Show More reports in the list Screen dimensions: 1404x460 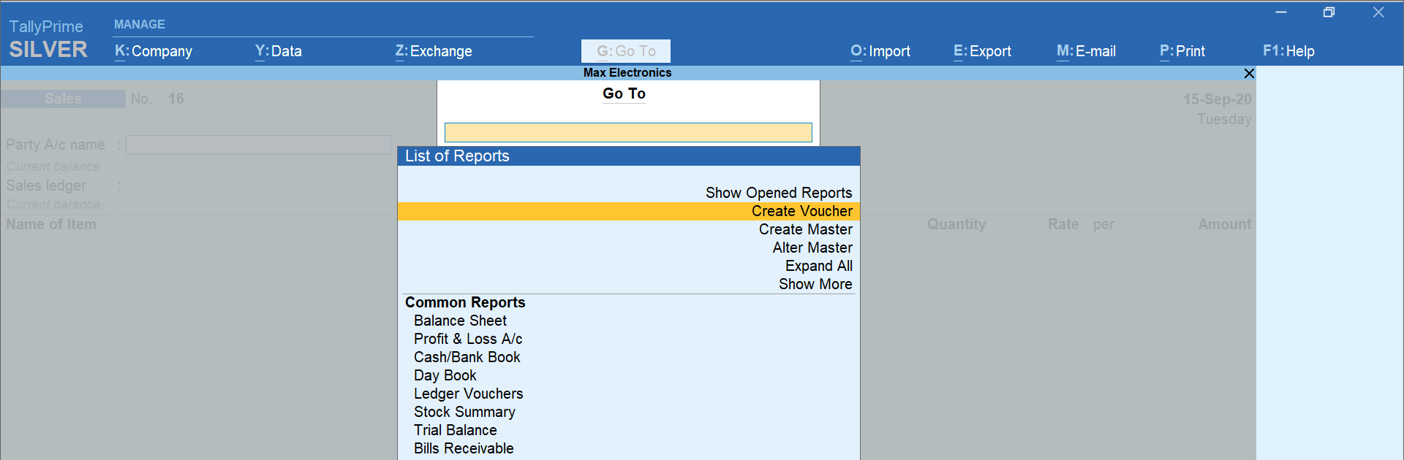click(815, 284)
